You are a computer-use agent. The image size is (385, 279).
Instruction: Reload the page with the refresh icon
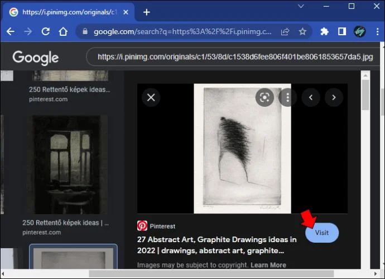[x=46, y=31]
